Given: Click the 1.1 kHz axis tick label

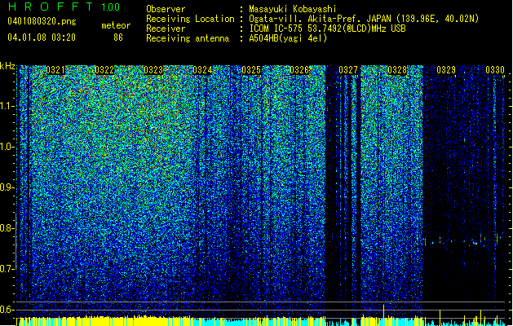Looking at the screenshot, I should (x=7, y=106).
